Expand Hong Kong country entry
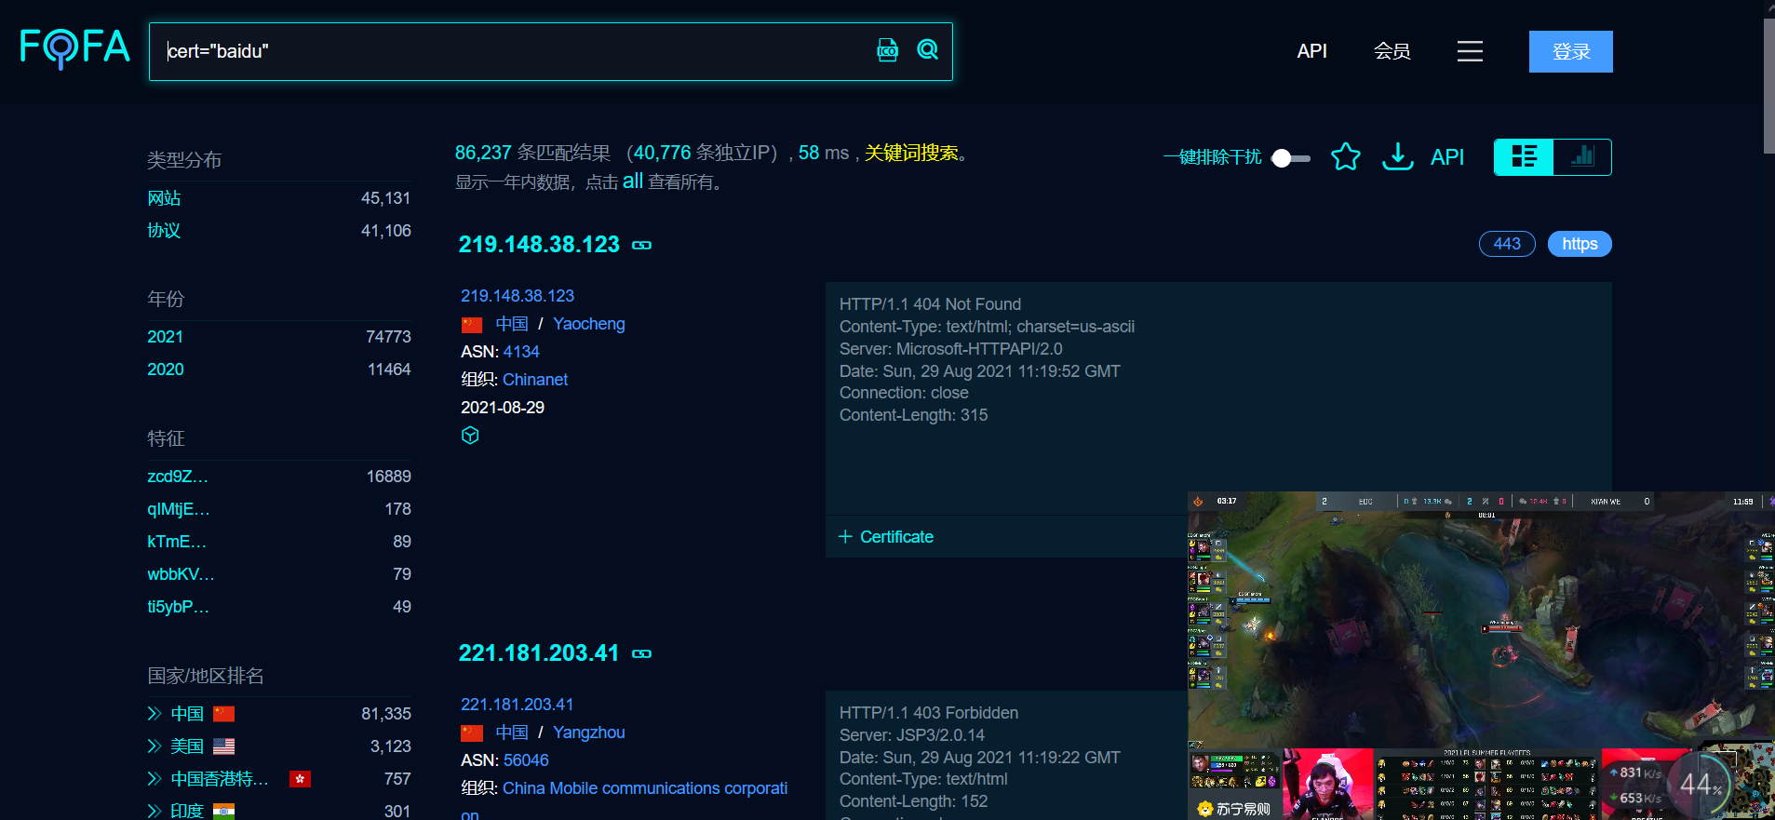 [x=155, y=779]
